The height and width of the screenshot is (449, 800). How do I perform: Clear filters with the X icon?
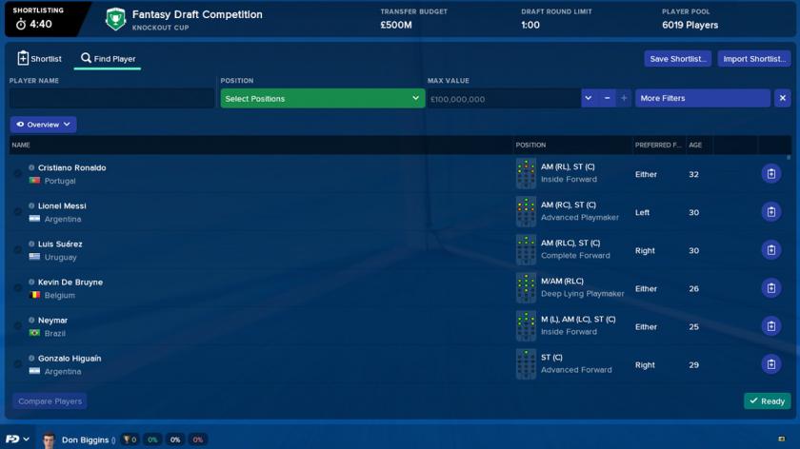coord(782,98)
